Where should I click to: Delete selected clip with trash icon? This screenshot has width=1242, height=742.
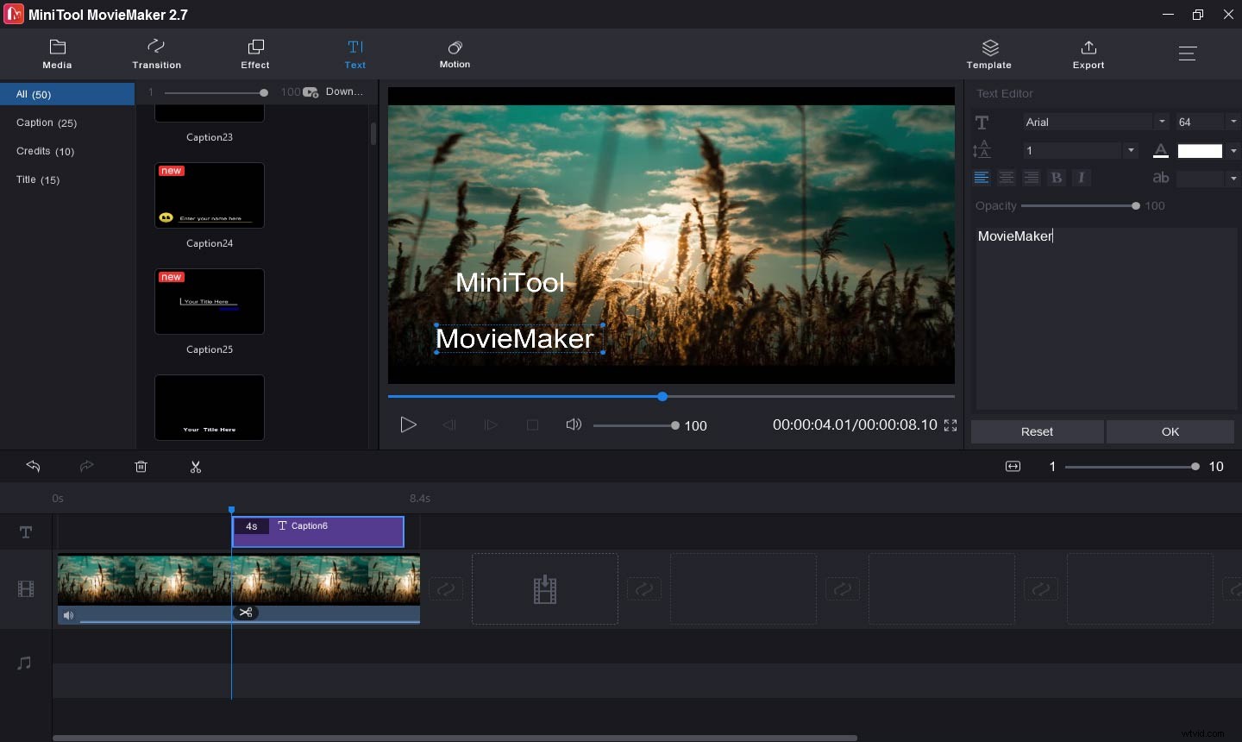tap(141, 467)
